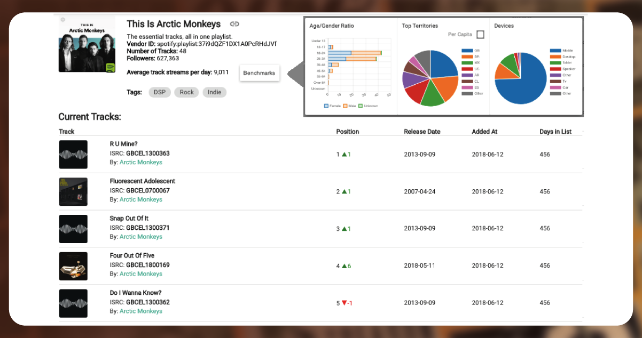Click the blue Mobile slice of Devices pie
This screenshot has width=642, height=338.
526,85
